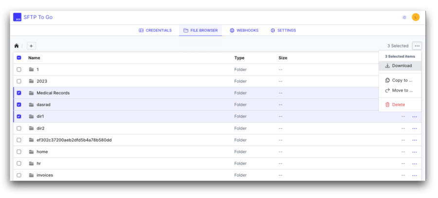
Task: Open the user avatar menu
Action: coord(416,17)
